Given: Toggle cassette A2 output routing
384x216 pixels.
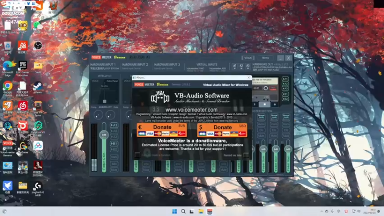Looking at the screenshot, I should [x=285, y=84].
